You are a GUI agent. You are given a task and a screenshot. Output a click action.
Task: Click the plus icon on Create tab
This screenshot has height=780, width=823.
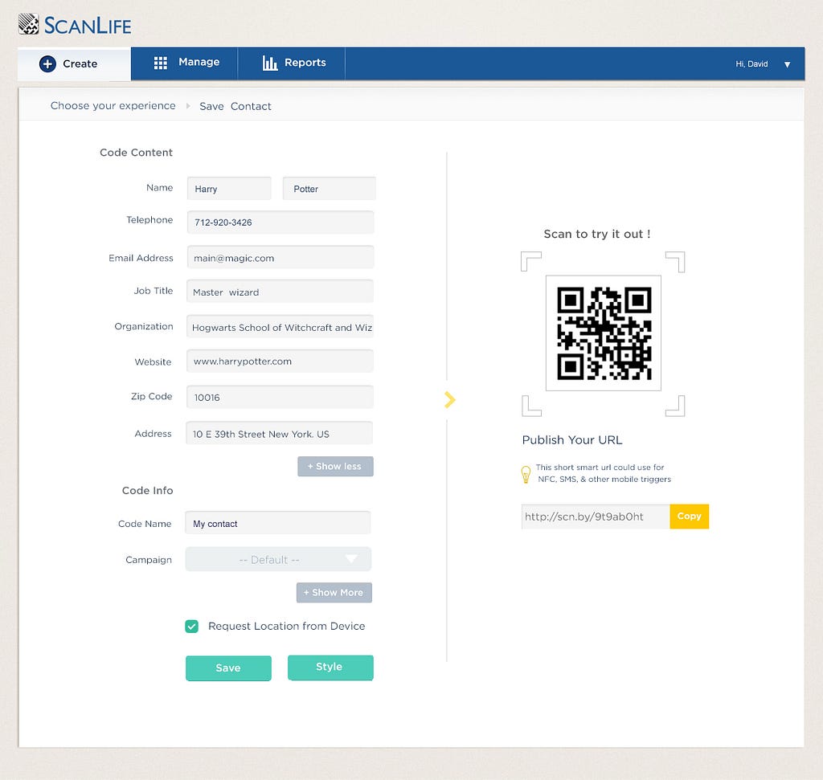(x=47, y=64)
